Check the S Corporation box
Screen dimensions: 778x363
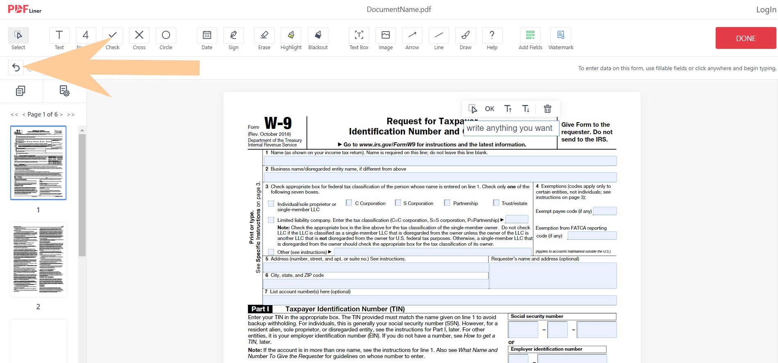(398, 203)
